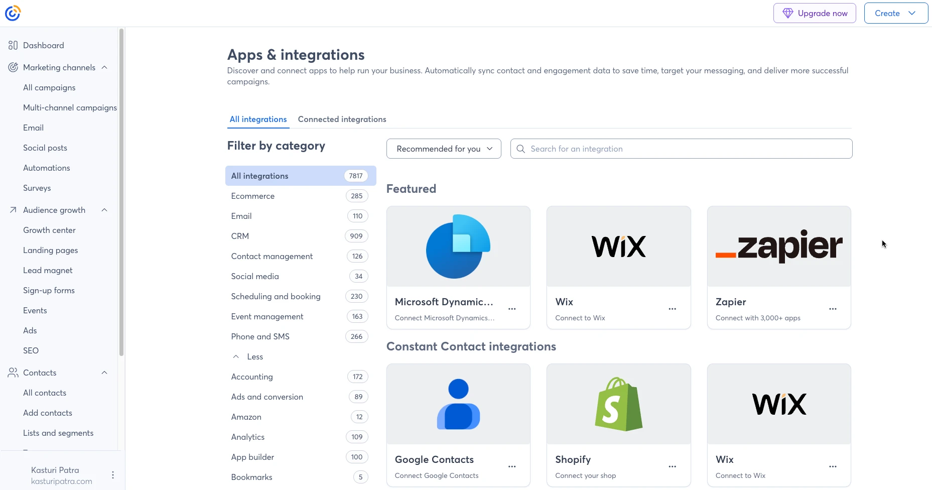Click the Contacts people icon
The image size is (932, 490).
tap(13, 373)
